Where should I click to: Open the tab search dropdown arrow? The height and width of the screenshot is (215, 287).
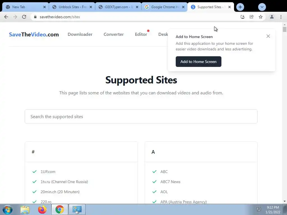point(262,7)
